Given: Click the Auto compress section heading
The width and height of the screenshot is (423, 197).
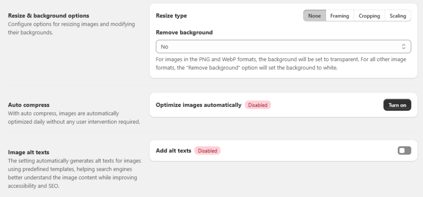Looking at the screenshot, I should [x=29, y=105].
